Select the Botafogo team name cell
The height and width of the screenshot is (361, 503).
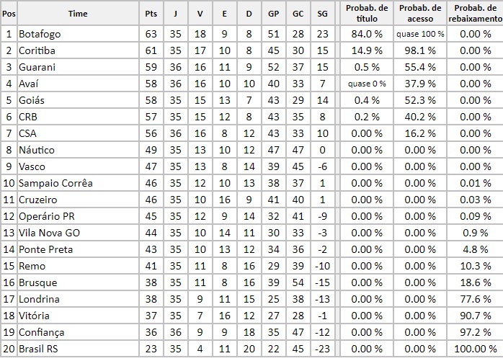click(x=78, y=34)
